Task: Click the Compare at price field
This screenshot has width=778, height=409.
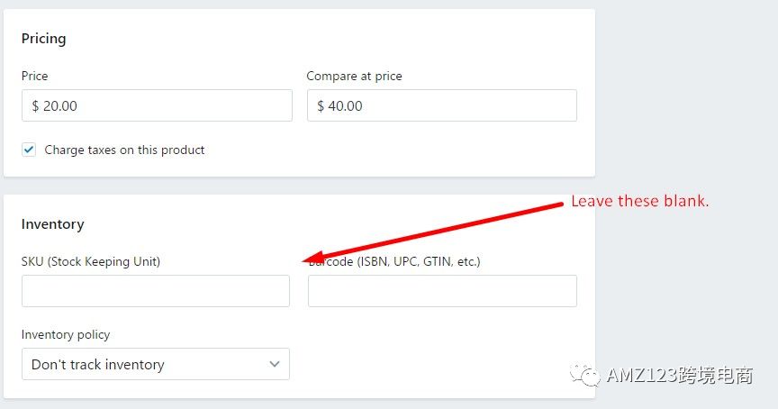Action: tap(442, 105)
